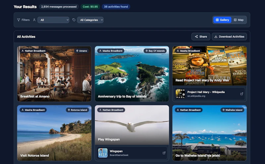The height and width of the screenshot is (164, 265).
Task: Click the Project Hail Mary book cover thumbnail
Action: pyautogui.click(x=180, y=94)
